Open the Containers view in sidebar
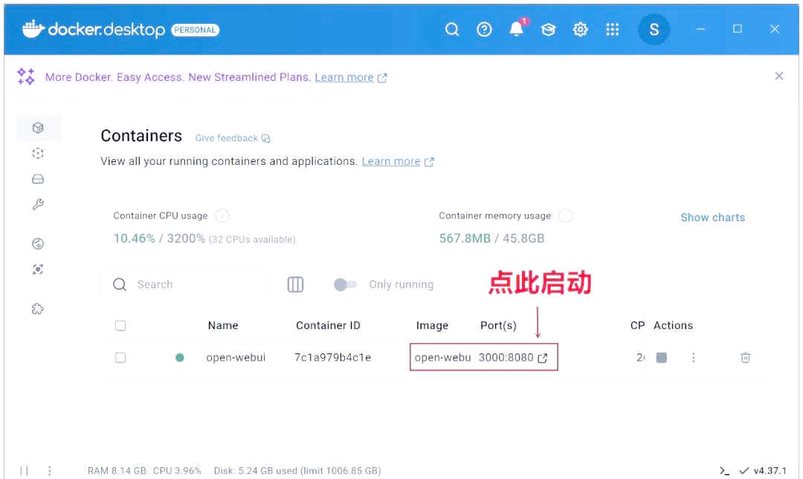 39,128
